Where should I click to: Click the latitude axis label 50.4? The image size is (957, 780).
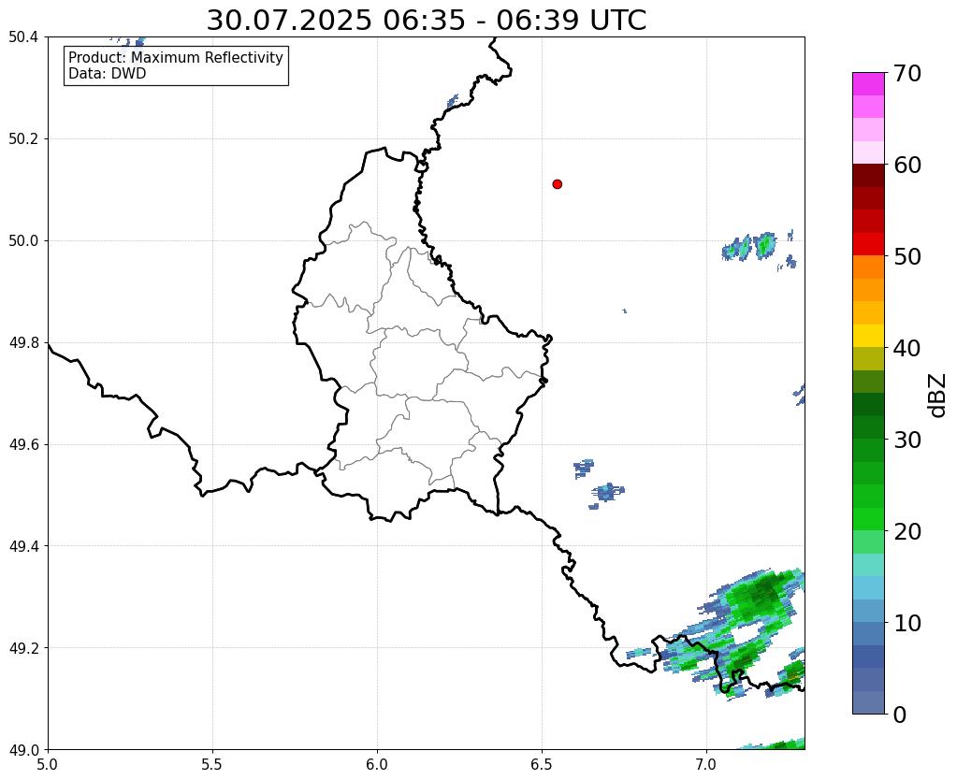coord(23,37)
